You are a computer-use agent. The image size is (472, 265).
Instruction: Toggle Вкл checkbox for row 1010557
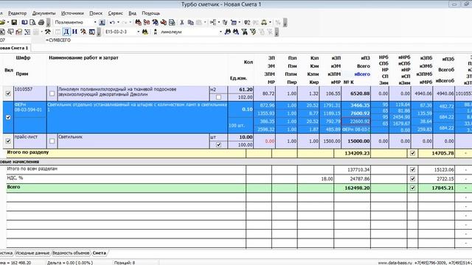tap(8, 93)
